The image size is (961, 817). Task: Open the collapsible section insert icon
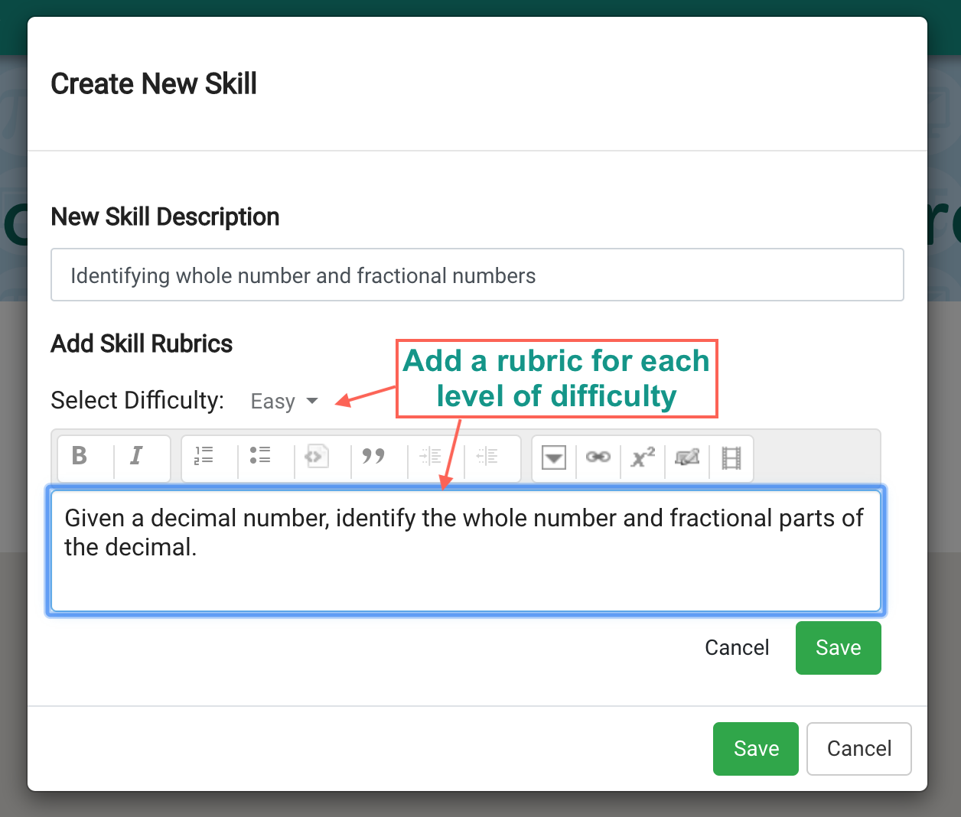(x=553, y=458)
